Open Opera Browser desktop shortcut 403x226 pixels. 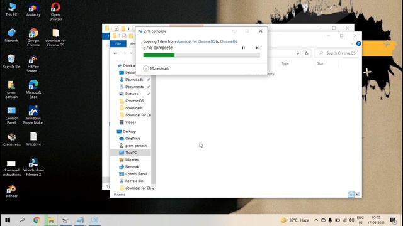[55, 11]
